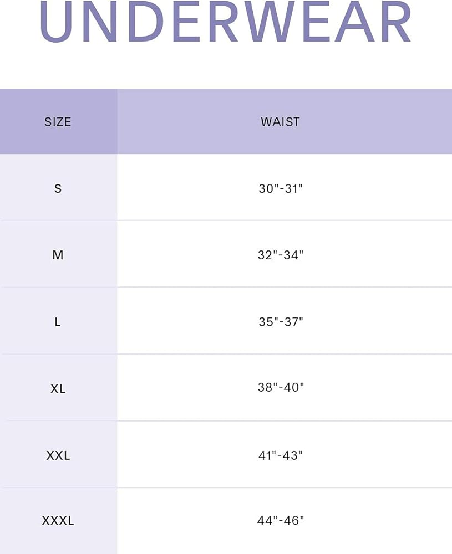Click the 38"-40" waist measurement
The height and width of the screenshot is (554, 452).
281,387
